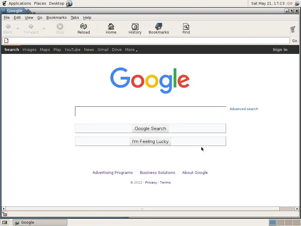The height and width of the screenshot is (226, 301).
Task: Open the Privacy link
Action: 151,182
